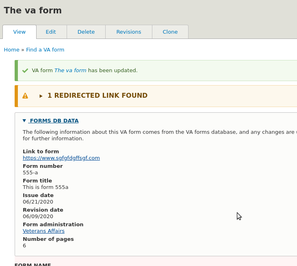Open the Delete tab
Screen dimensions: 297x266
tap(86, 32)
